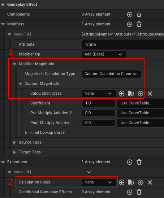The width and height of the screenshot is (164, 198).
Task: Expand the Source Tags section
Action: [x=14, y=143]
